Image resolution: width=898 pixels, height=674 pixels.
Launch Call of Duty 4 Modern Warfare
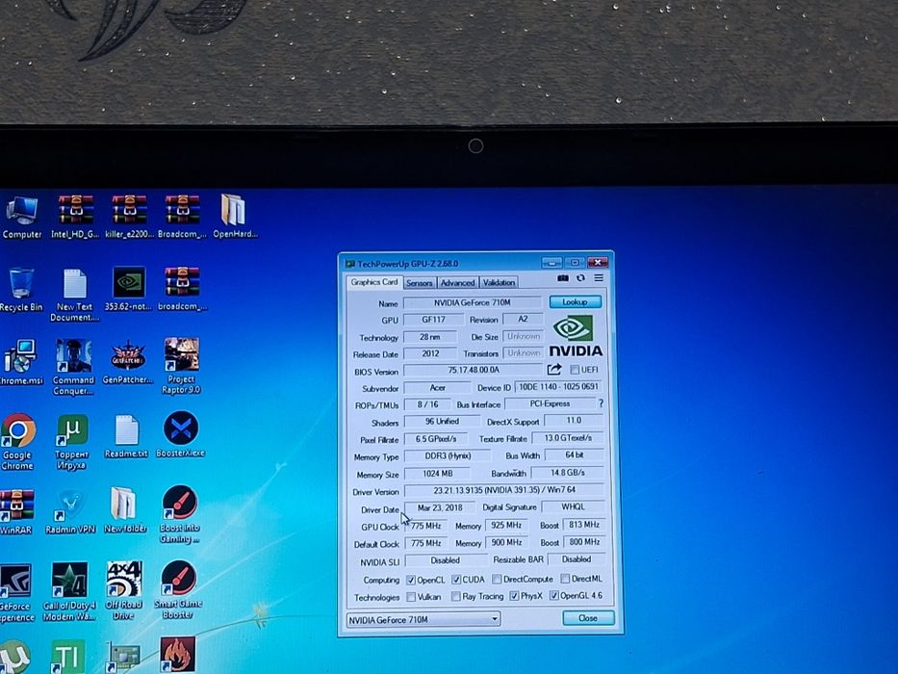(x=69, y=591)
